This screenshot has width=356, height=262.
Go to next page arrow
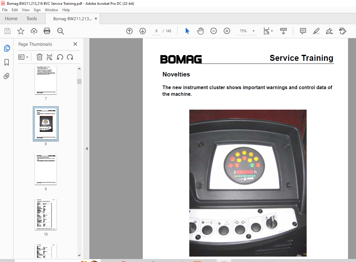tap(143, 31)
